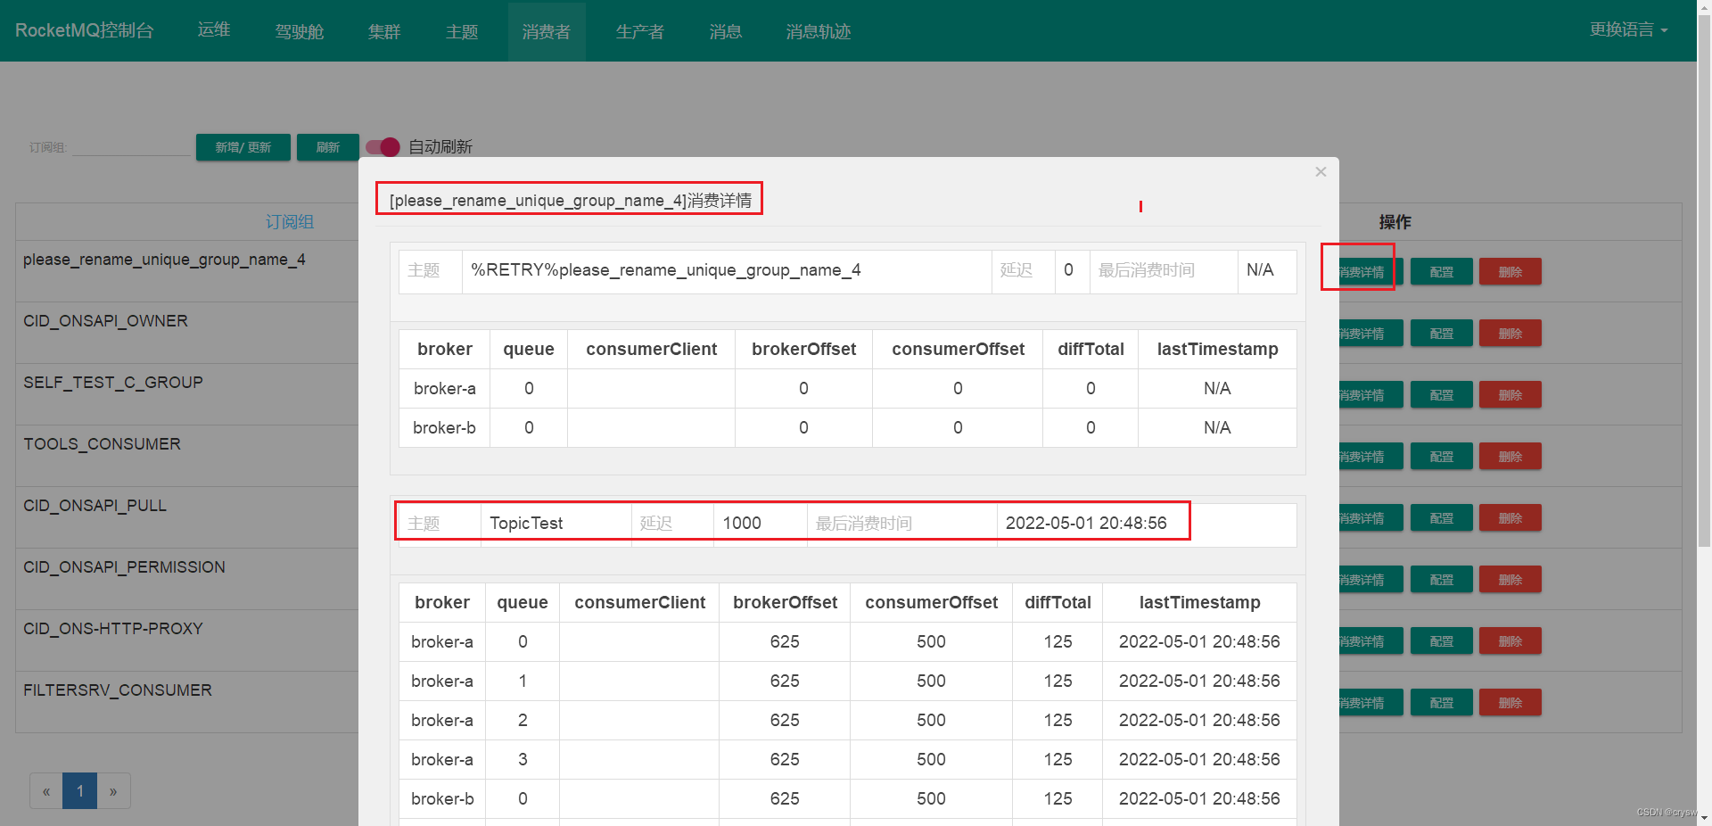Click the please_rename_unique_group_name_4 list row text

pos(164,260)
